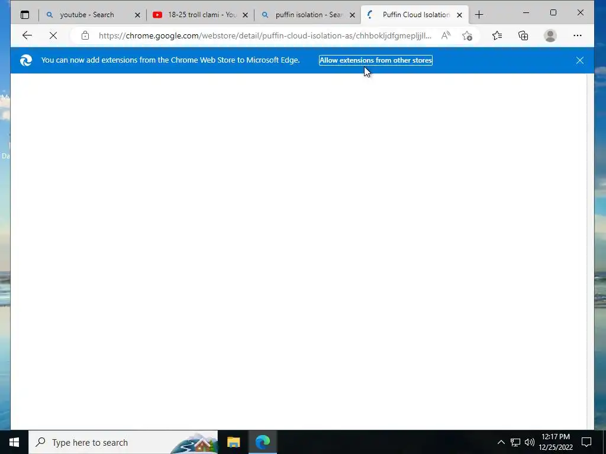Open the tab actions menu icon

point(25,15)
